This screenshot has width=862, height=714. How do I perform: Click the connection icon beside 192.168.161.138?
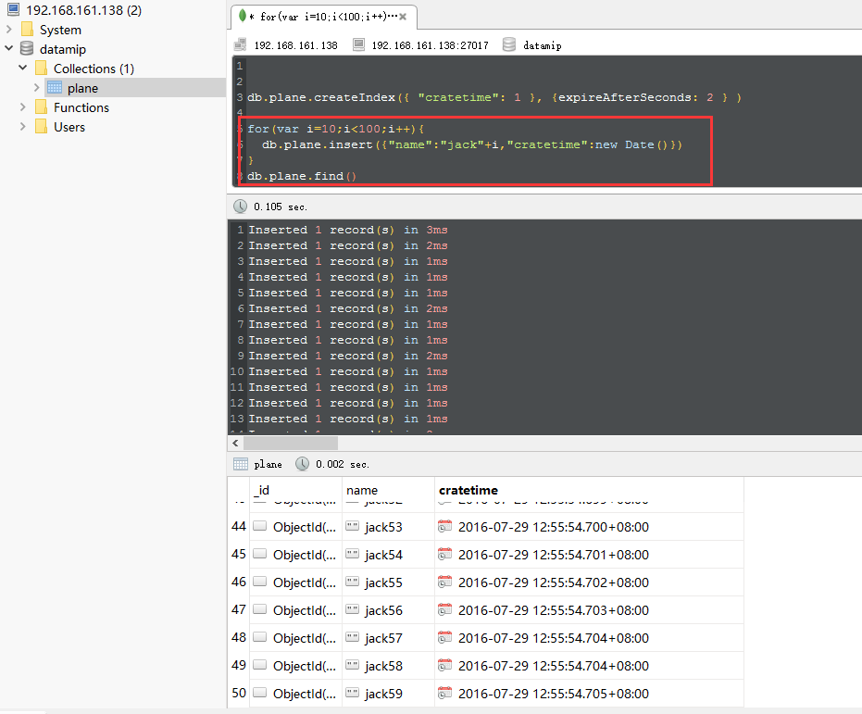tap(240, 44)
